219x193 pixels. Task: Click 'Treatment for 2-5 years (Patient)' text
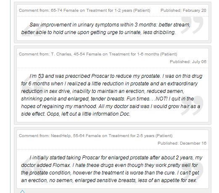(x=140, y=136)
